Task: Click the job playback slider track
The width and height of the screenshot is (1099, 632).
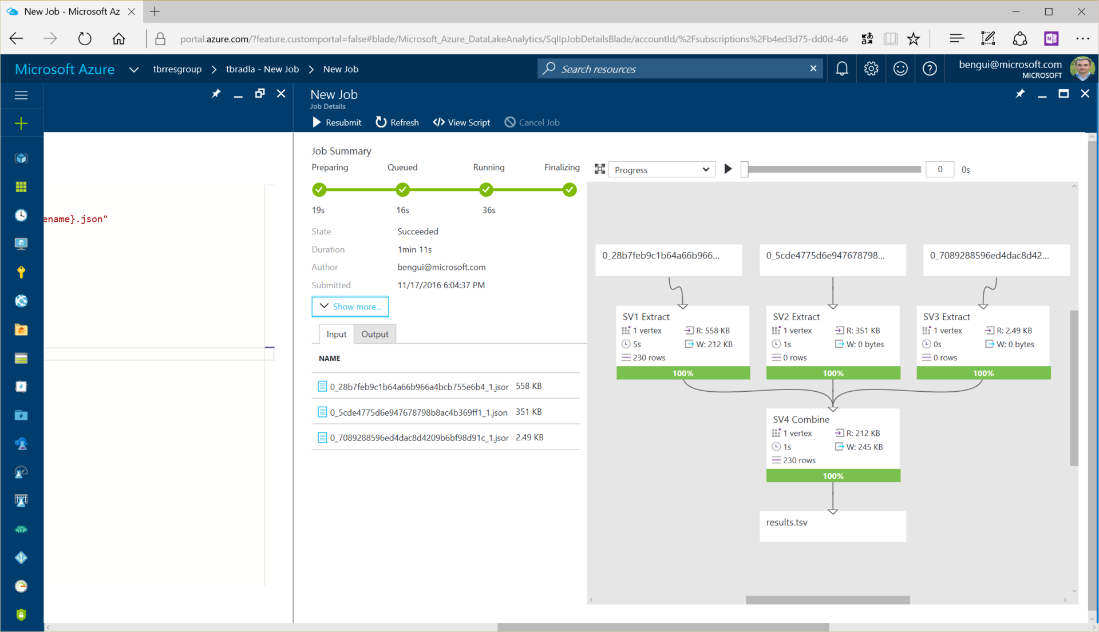Action: (x=833, y=169)
